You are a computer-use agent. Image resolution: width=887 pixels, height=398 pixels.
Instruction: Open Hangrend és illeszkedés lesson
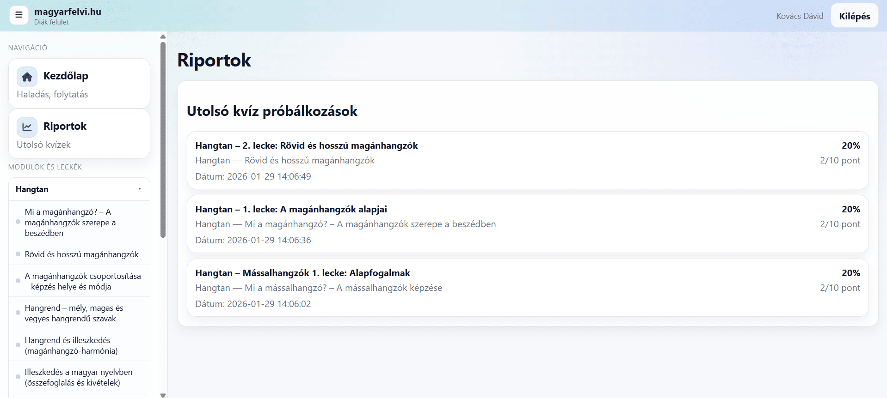pos(71,345)
